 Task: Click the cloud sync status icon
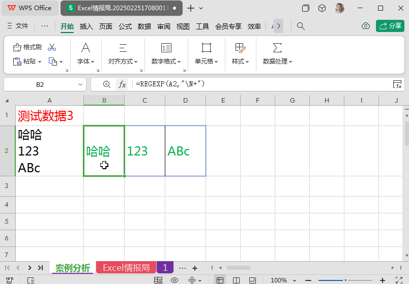(x=365, y=26)
